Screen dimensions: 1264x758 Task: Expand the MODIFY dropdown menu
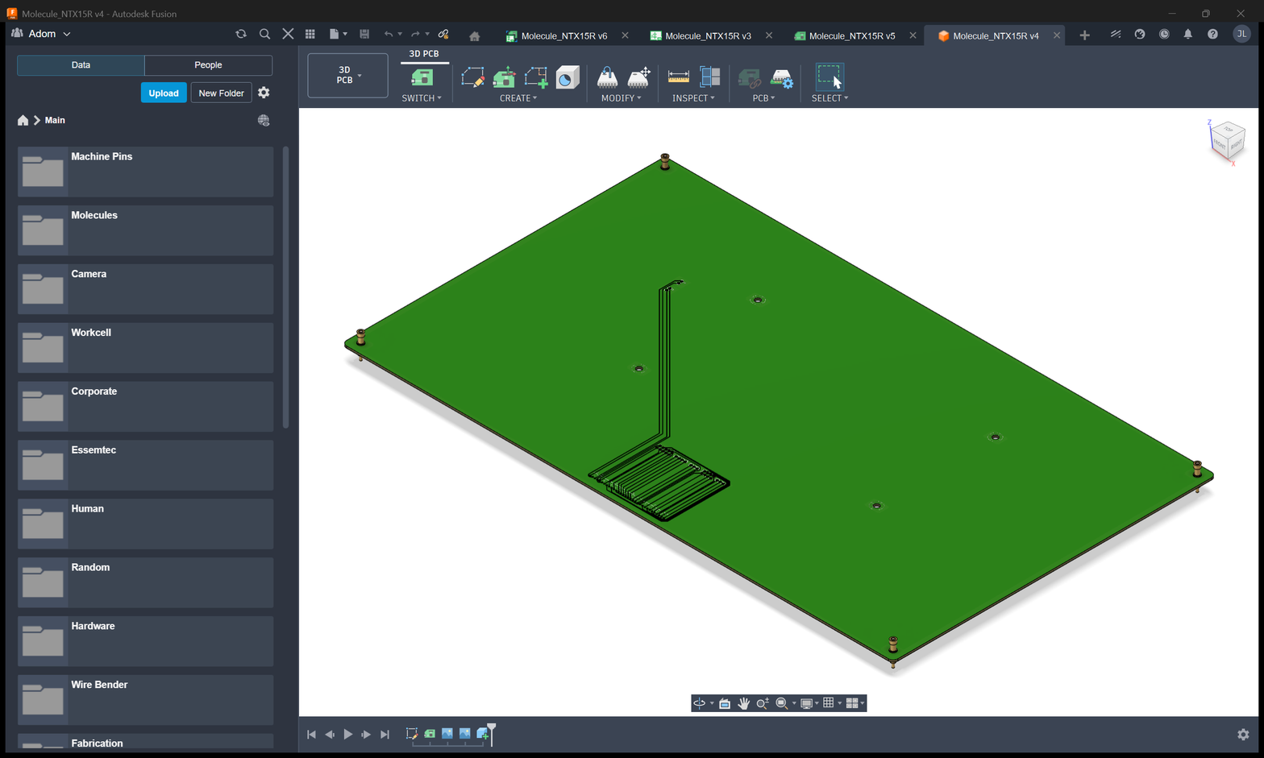621,98
